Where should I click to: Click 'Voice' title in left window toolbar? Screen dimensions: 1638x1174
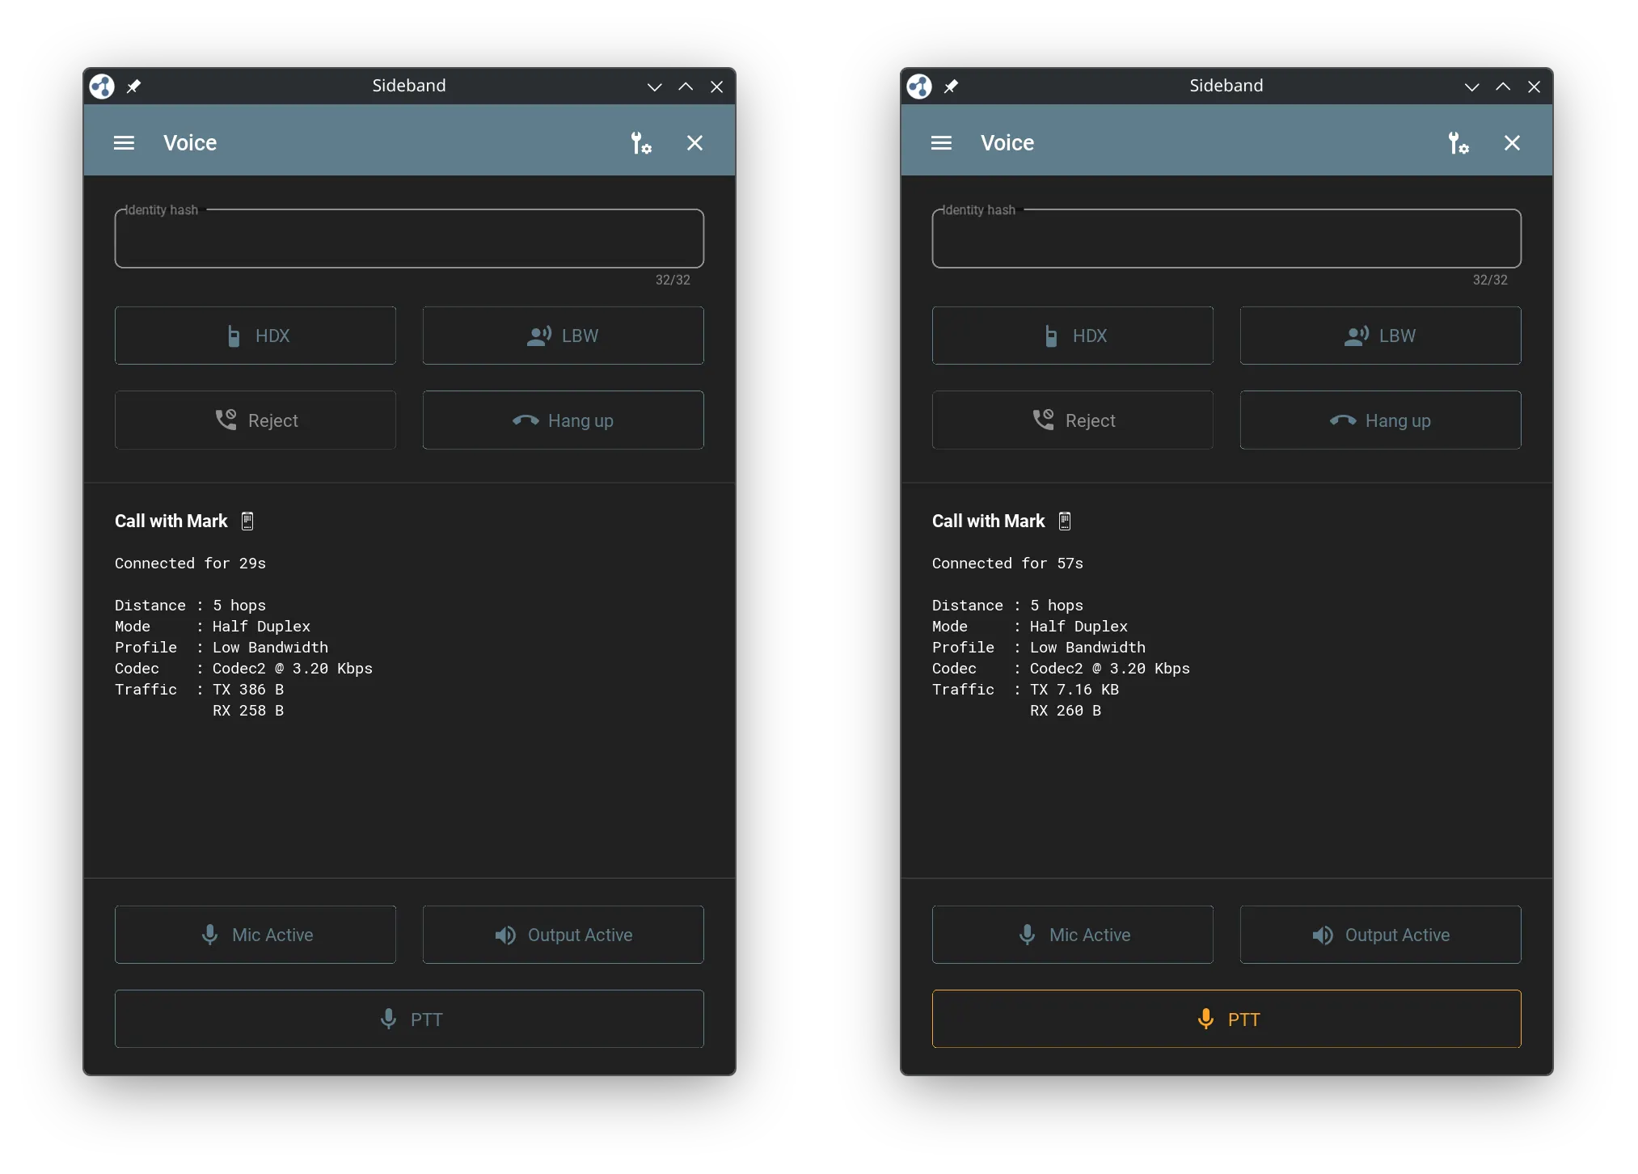tap(190, 143)
